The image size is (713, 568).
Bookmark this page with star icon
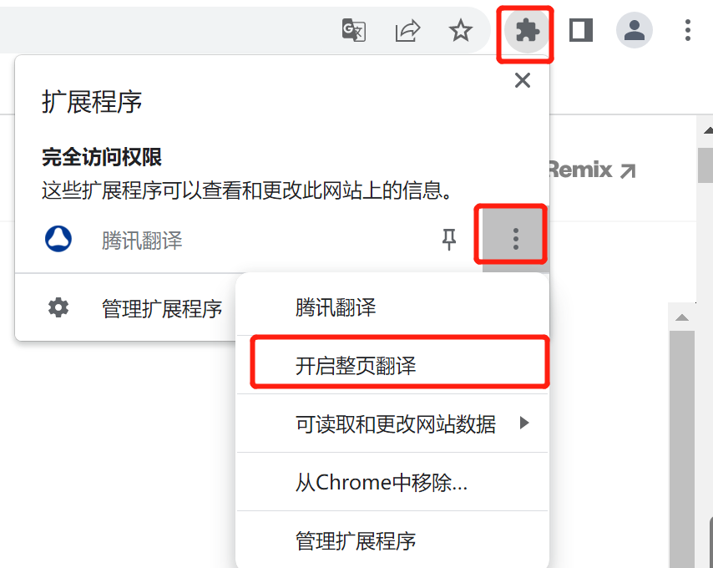[461, 30]
